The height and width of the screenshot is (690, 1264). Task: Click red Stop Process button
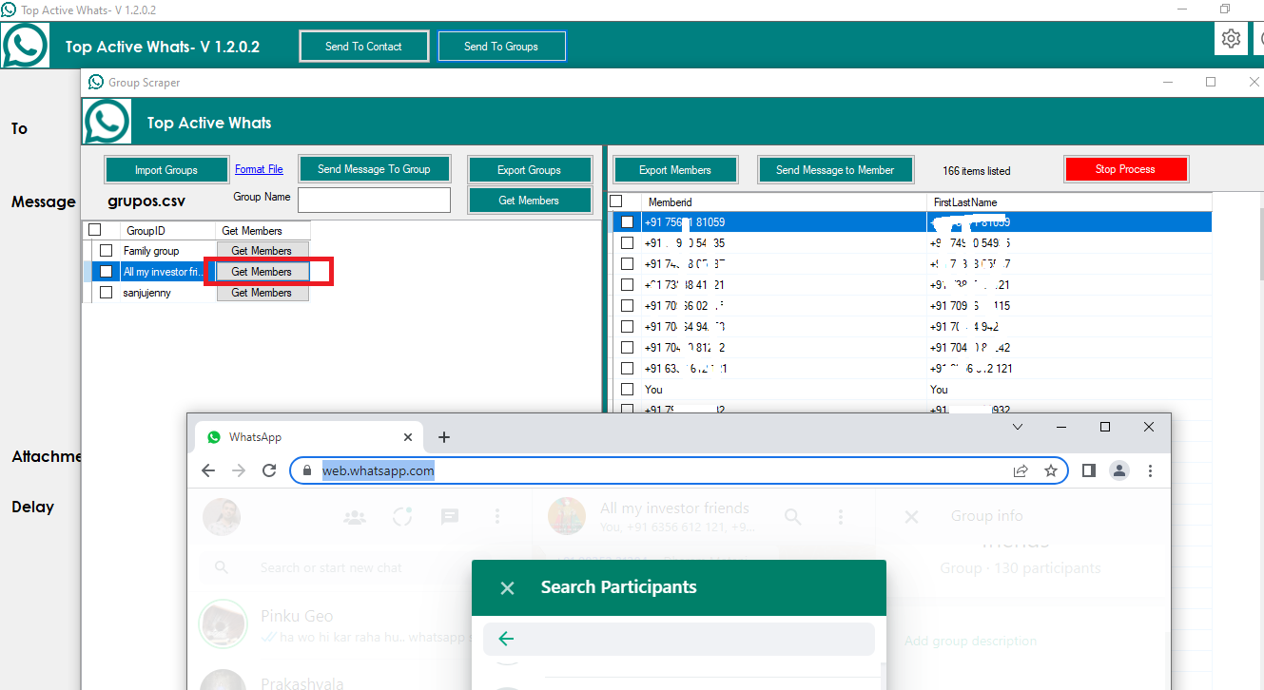pyautogui.click(x=1125, y=169)
